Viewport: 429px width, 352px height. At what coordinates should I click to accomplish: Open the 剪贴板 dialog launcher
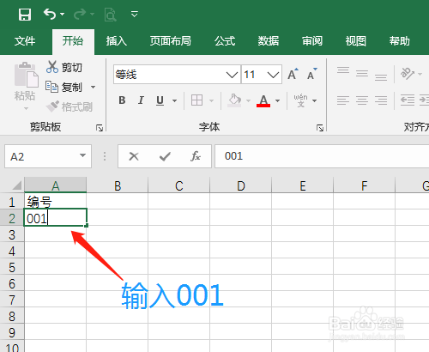tap(100, 128)
